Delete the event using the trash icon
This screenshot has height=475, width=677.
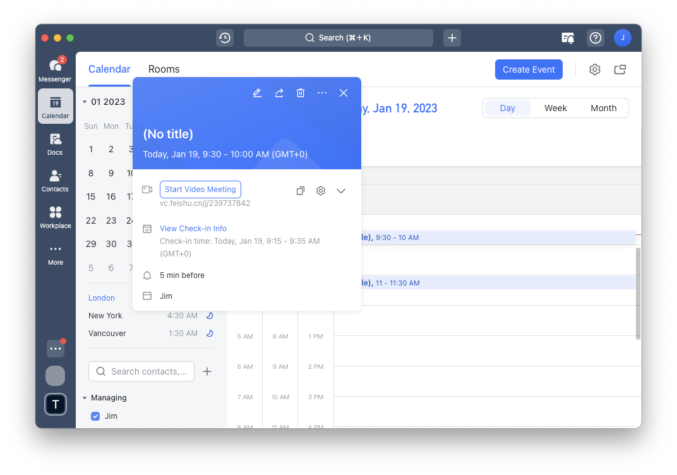tap(301, 93)
